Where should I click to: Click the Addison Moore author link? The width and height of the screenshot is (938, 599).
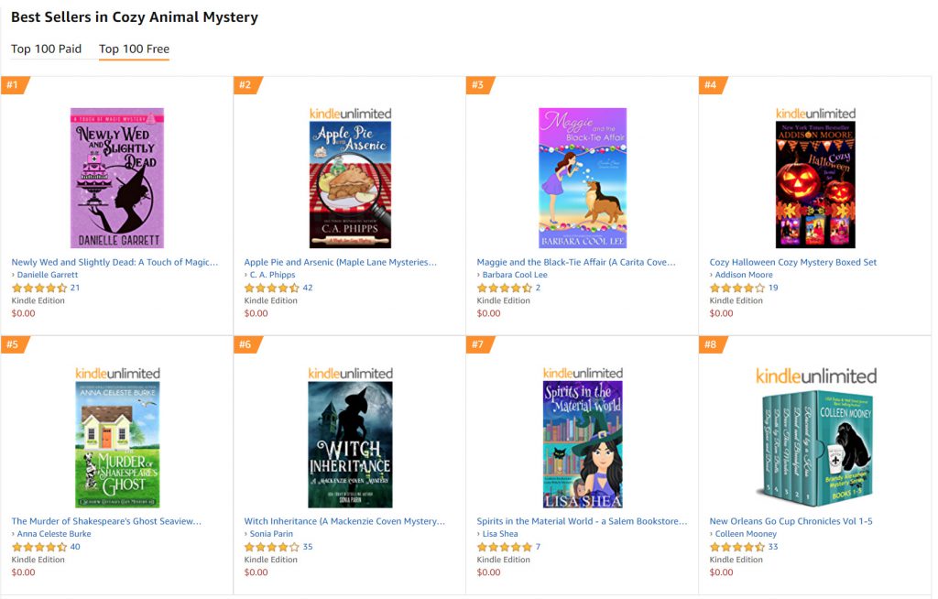pyautogui.click(x=744, y=275)
